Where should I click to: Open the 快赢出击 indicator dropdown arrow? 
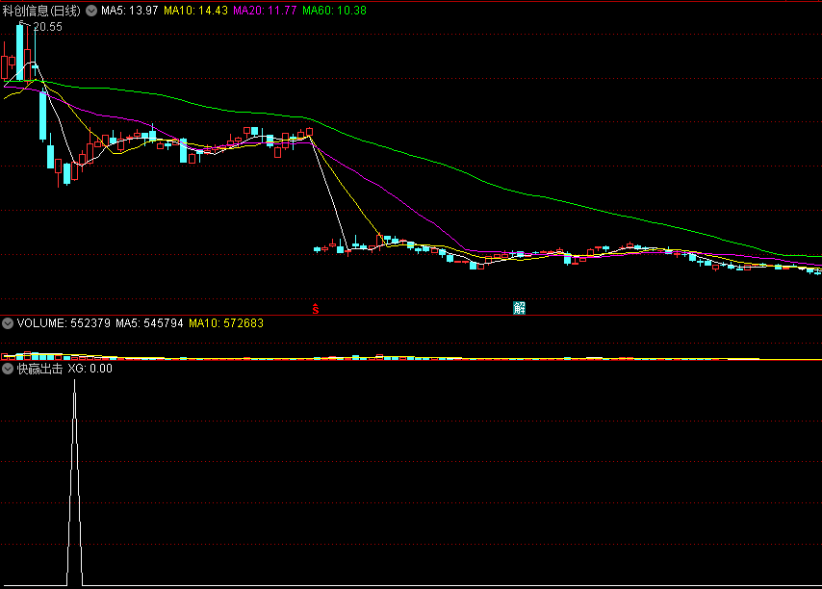(8, 369)
